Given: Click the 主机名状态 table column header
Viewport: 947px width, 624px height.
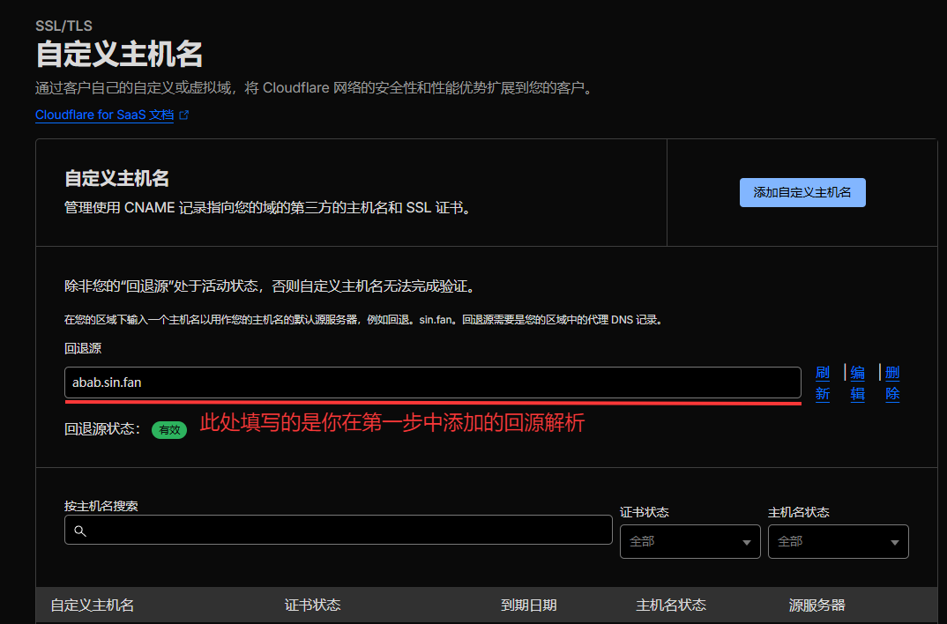Looking at the screenshot, I should (671, 605).
